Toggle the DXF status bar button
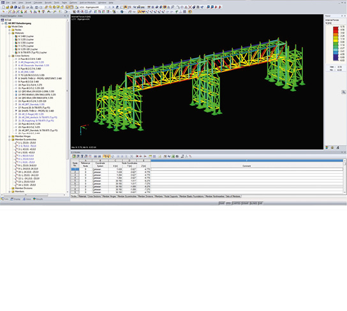 coord(260,203)
